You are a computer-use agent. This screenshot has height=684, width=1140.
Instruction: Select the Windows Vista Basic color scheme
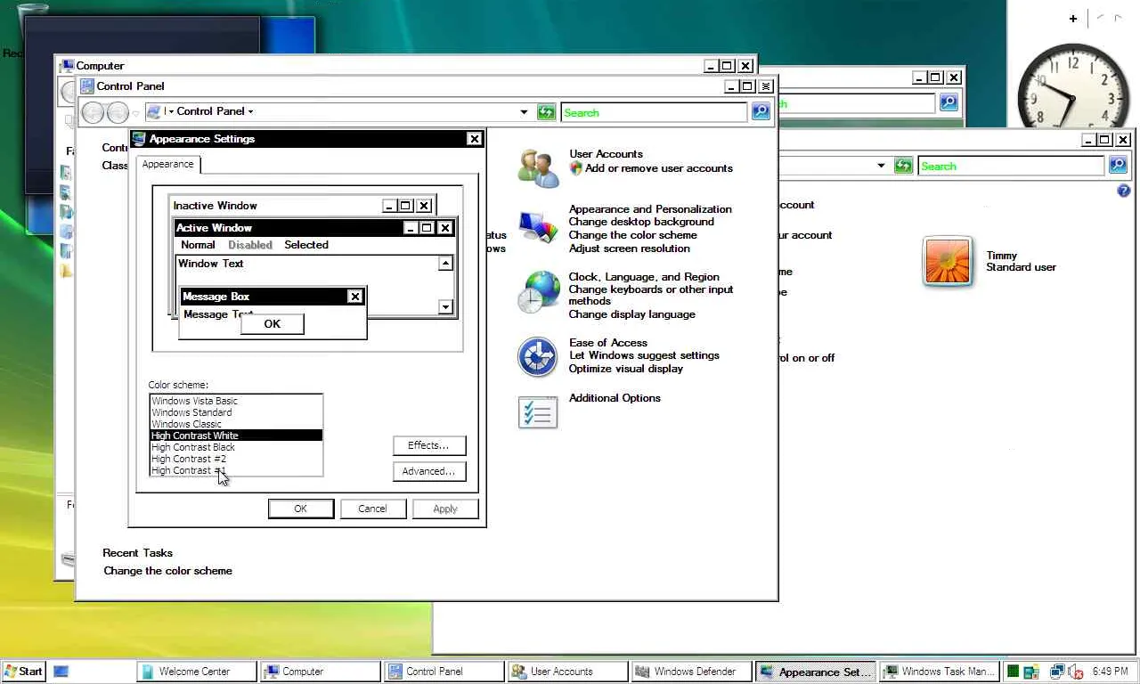pyautogui.click(x=236, y=401)
